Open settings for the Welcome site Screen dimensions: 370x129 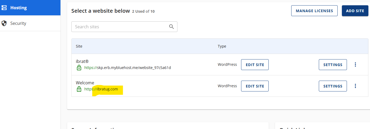coord(333,86)
